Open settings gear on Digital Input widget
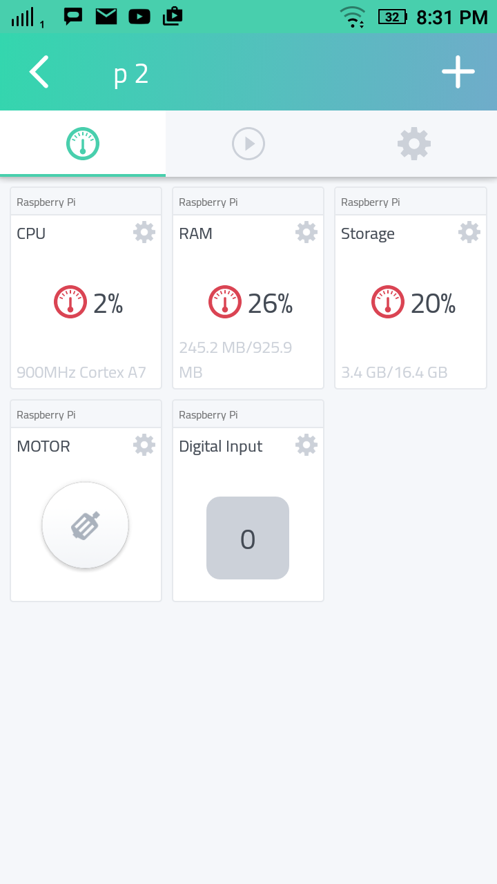The height and width of the screenshot is (884, 497). [x=306, y=445]
